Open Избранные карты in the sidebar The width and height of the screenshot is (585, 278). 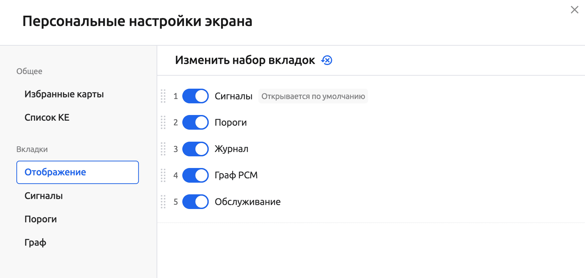coord(64,94)
